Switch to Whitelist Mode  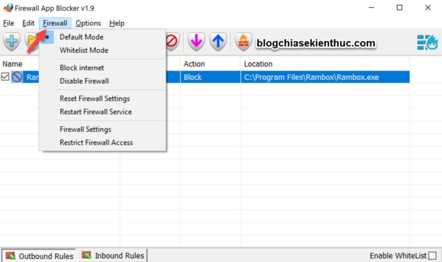click(x=83, y=50)
